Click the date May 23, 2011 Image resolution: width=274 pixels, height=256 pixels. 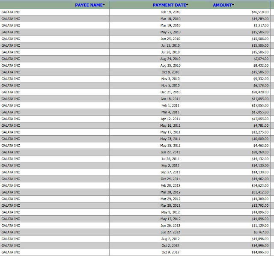coord(170,139)
